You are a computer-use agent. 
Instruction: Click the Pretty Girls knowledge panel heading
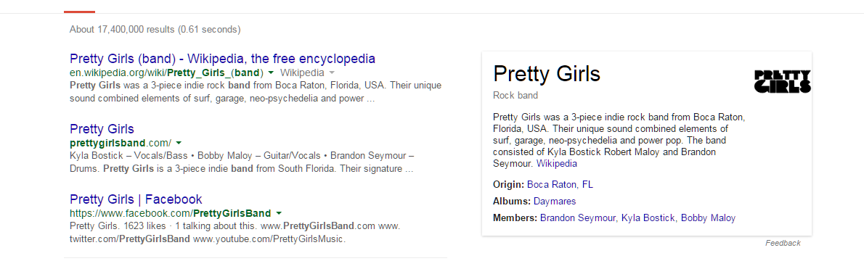pyautogui.click(x=547, y=74)
